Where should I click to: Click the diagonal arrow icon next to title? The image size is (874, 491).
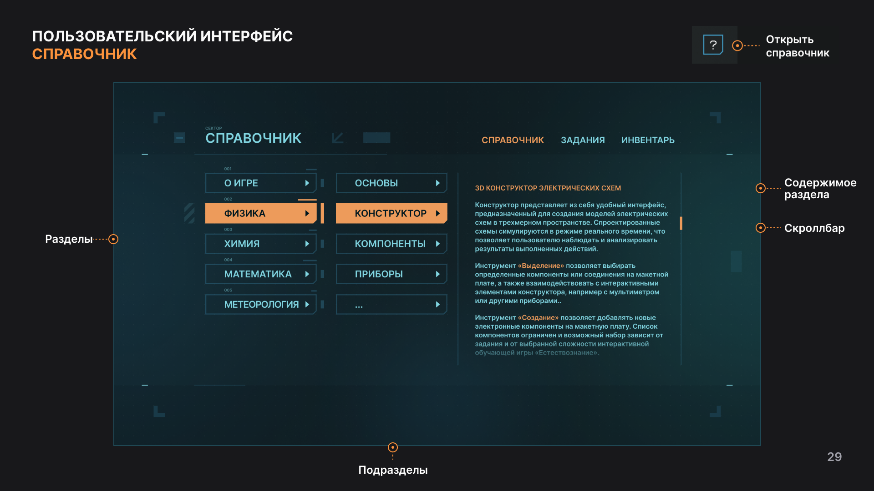pos(337,138)
